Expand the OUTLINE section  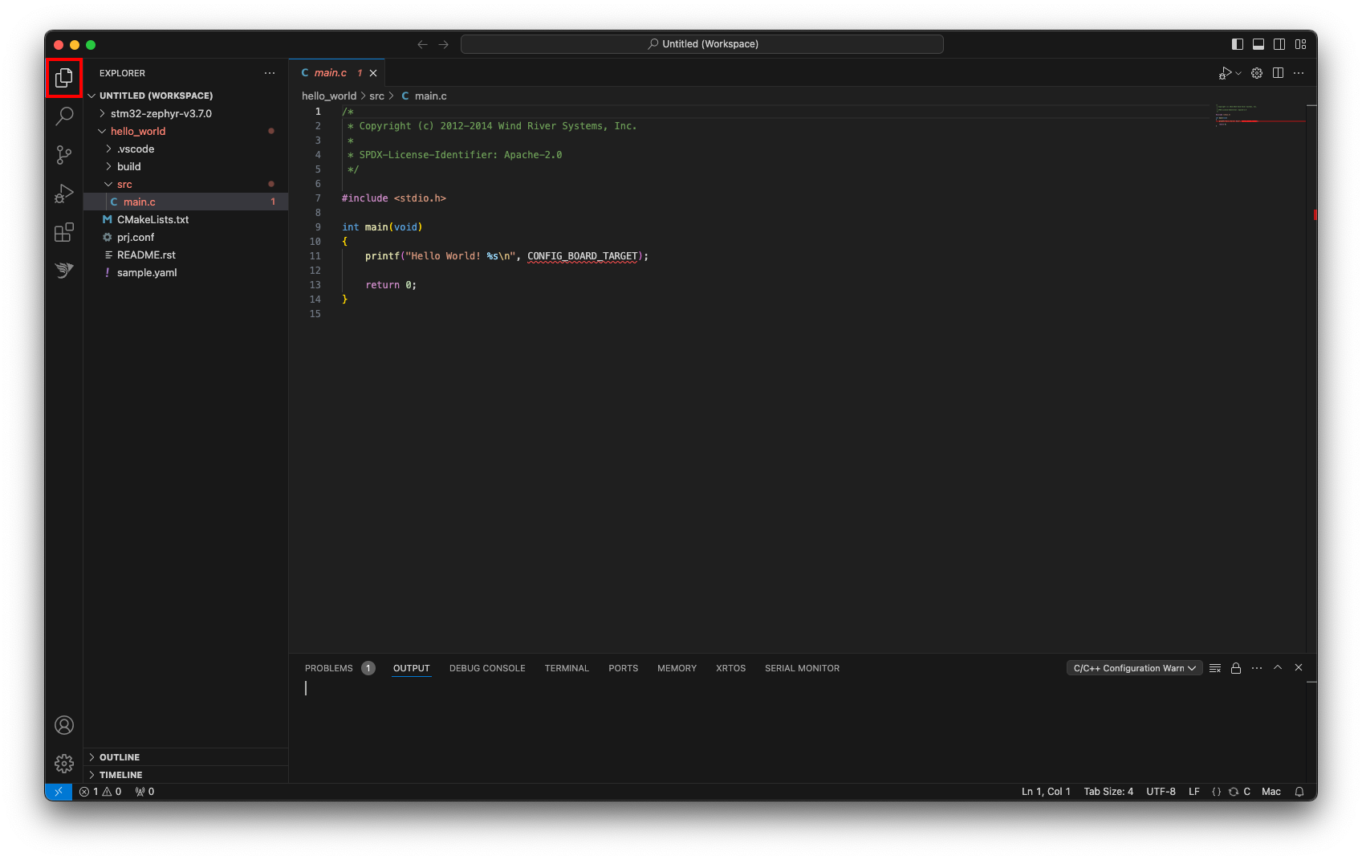click(x=119, y=756)
